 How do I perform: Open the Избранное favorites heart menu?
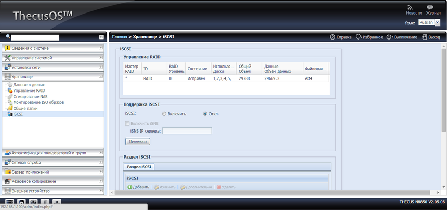(369, 37)
